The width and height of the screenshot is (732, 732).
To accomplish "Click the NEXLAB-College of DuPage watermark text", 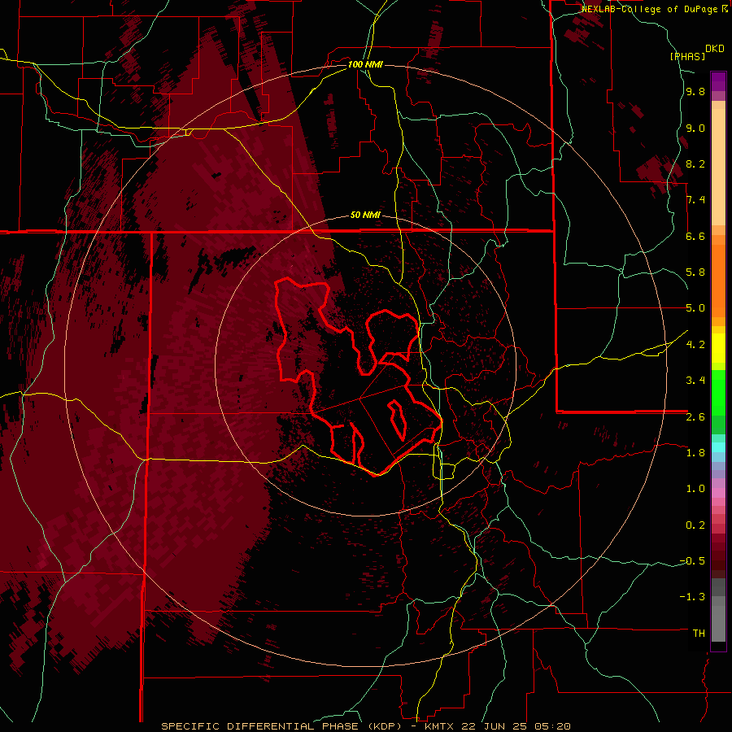I will click(654, 9).
